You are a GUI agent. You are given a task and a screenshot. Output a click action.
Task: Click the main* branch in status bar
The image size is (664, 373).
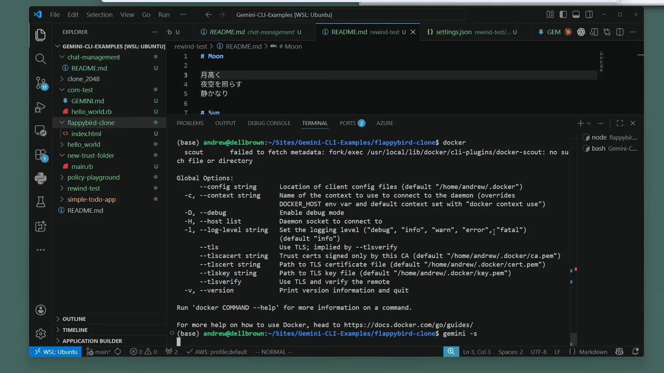(99, 352)
